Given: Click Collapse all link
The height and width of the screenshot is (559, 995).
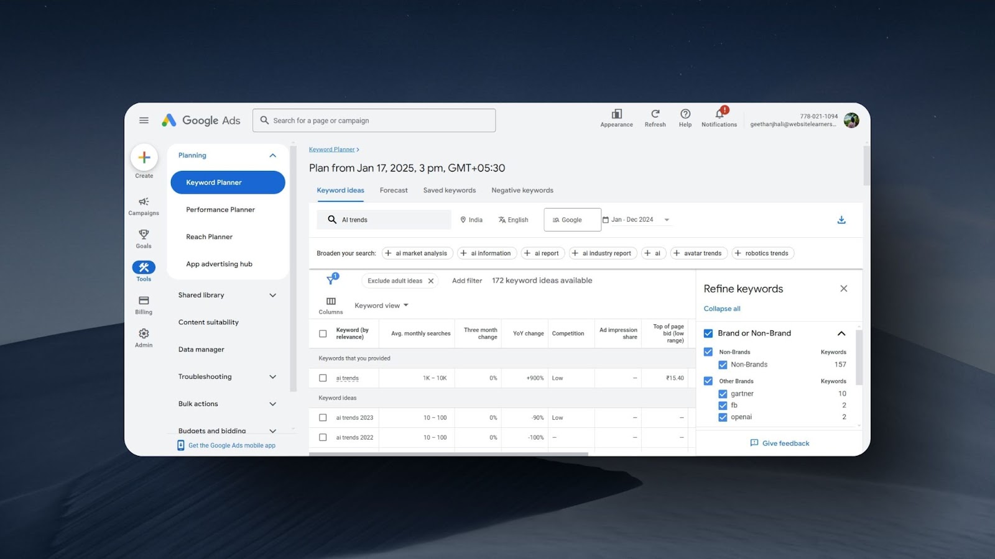Looking at the screenshot, I should coord(722,309).
